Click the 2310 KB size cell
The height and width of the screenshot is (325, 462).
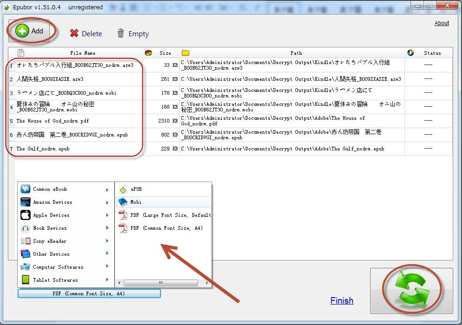[168, 121]
